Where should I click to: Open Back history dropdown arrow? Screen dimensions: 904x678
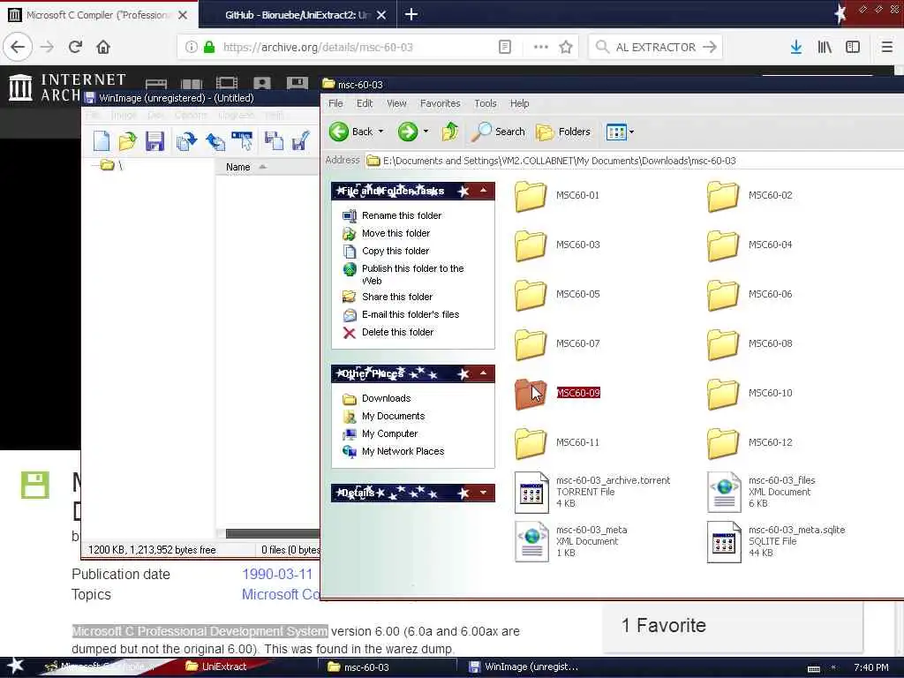coord(381,132)
